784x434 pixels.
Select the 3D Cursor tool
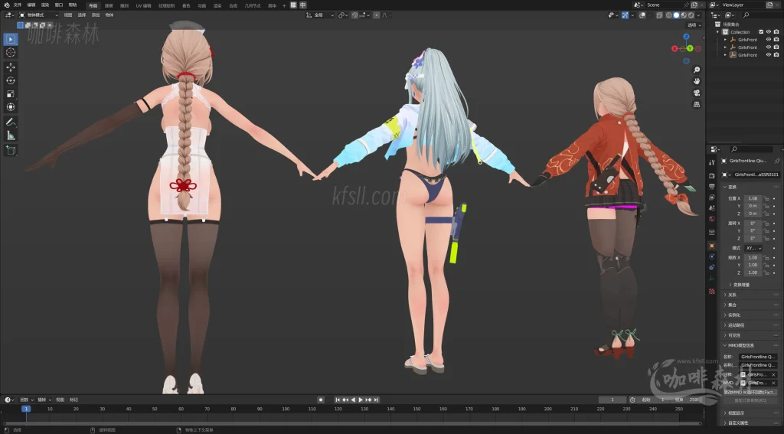click(11, 53)
